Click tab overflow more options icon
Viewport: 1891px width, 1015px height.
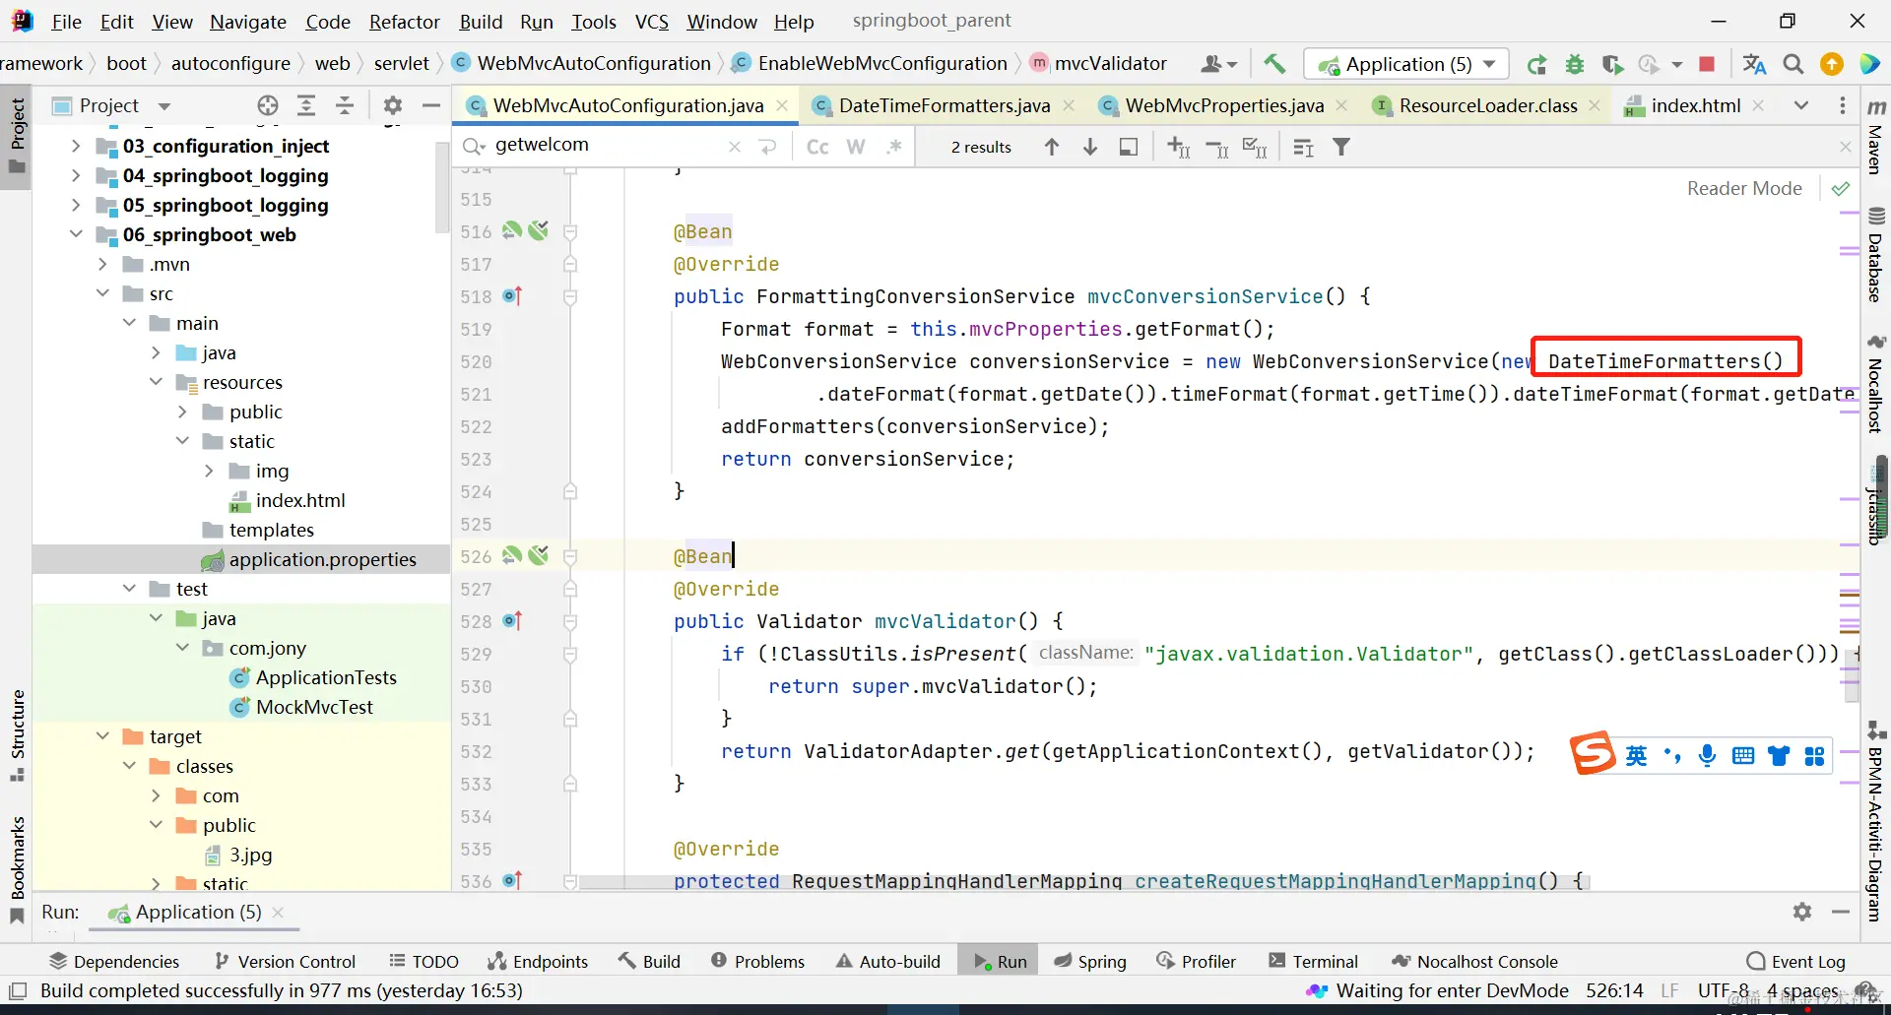[x=1843, y=105]
